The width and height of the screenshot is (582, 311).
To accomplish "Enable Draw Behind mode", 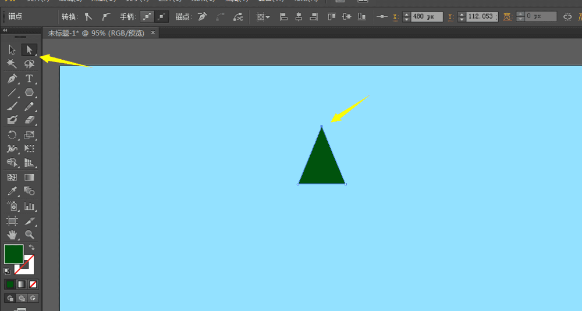I will pyautogui.click(x=22, y=298).
